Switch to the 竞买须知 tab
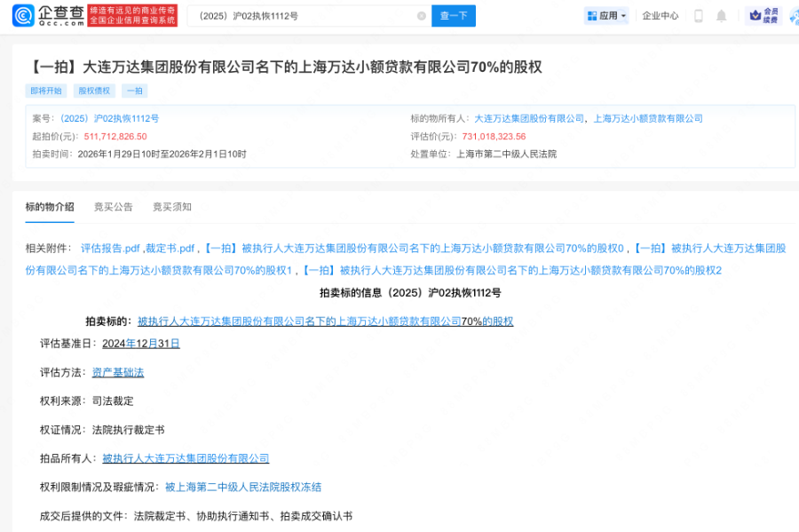Image resolution: width=799 pixels, height=532 pixels. click(170, 207)
